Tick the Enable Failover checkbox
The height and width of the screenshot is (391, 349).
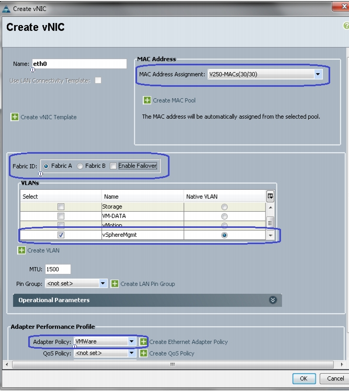pos(113,166)
